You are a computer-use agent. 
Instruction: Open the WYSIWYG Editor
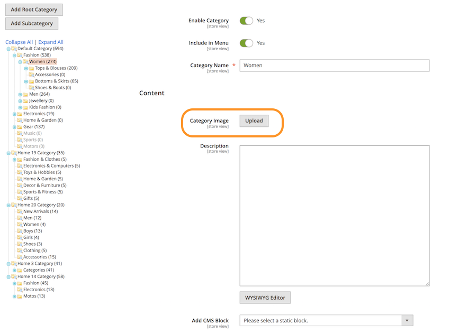pos(265,298)
